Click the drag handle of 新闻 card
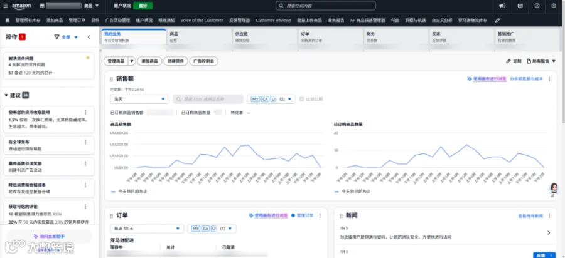This screenshot has width=565, height=258. (x=341, y=215)
